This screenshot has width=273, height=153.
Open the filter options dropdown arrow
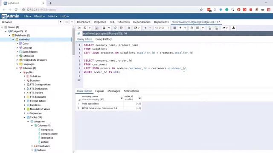click(x=150, y=28)
